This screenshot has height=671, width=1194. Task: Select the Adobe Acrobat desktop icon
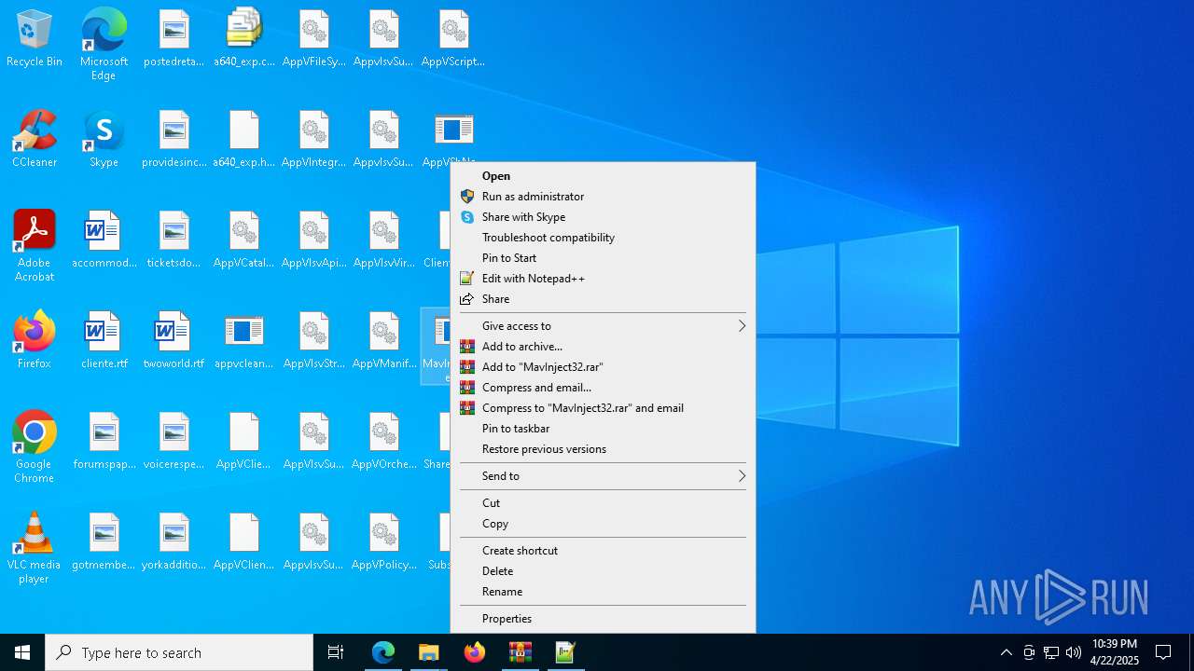[35, 246]
